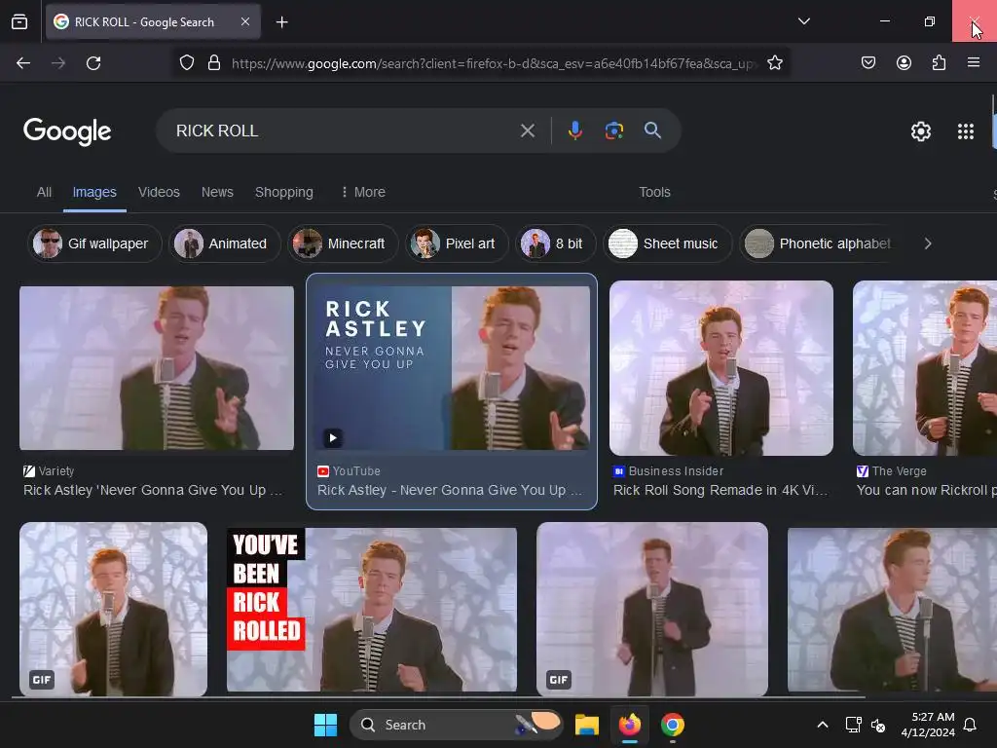Switch to the News tab
997x748 pixels.
click(x=217, y=192)
